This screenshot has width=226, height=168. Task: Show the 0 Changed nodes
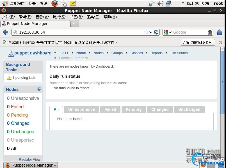pos(18,123)
